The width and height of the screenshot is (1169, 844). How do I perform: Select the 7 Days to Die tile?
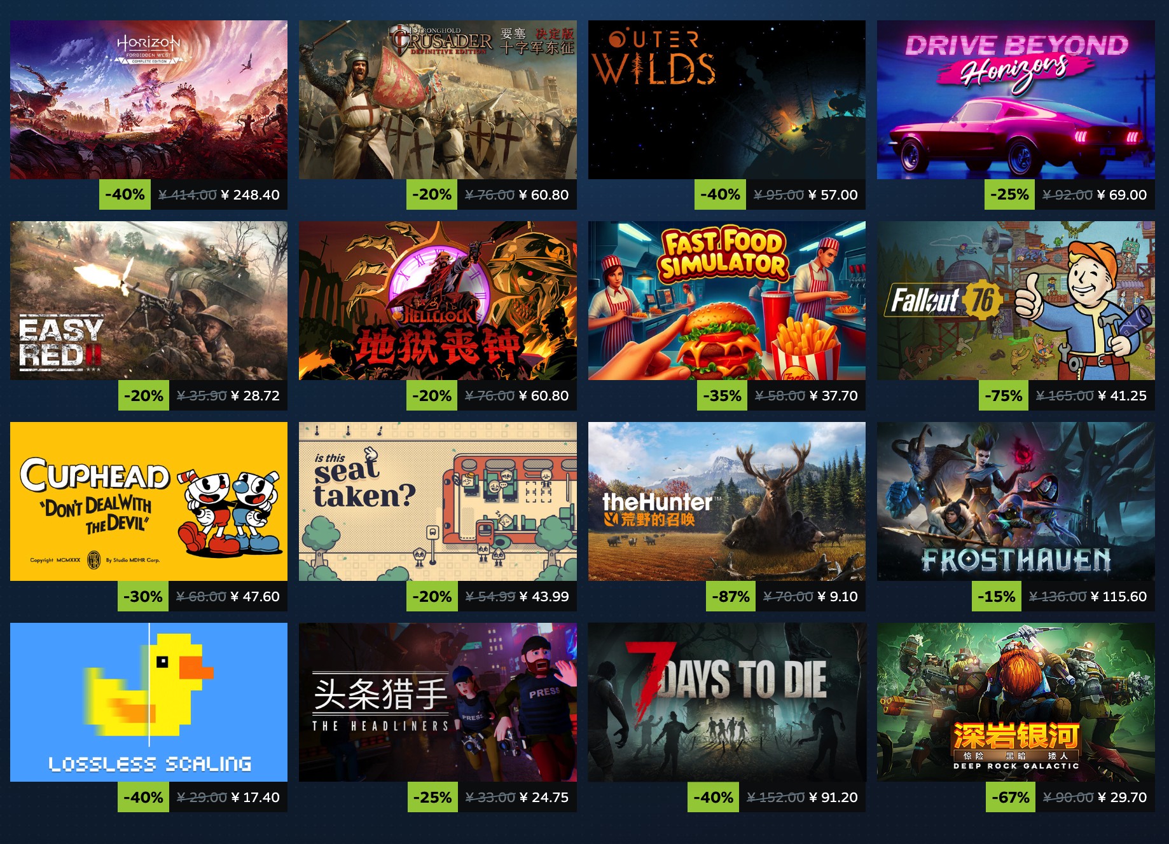[x=727, y=702]
